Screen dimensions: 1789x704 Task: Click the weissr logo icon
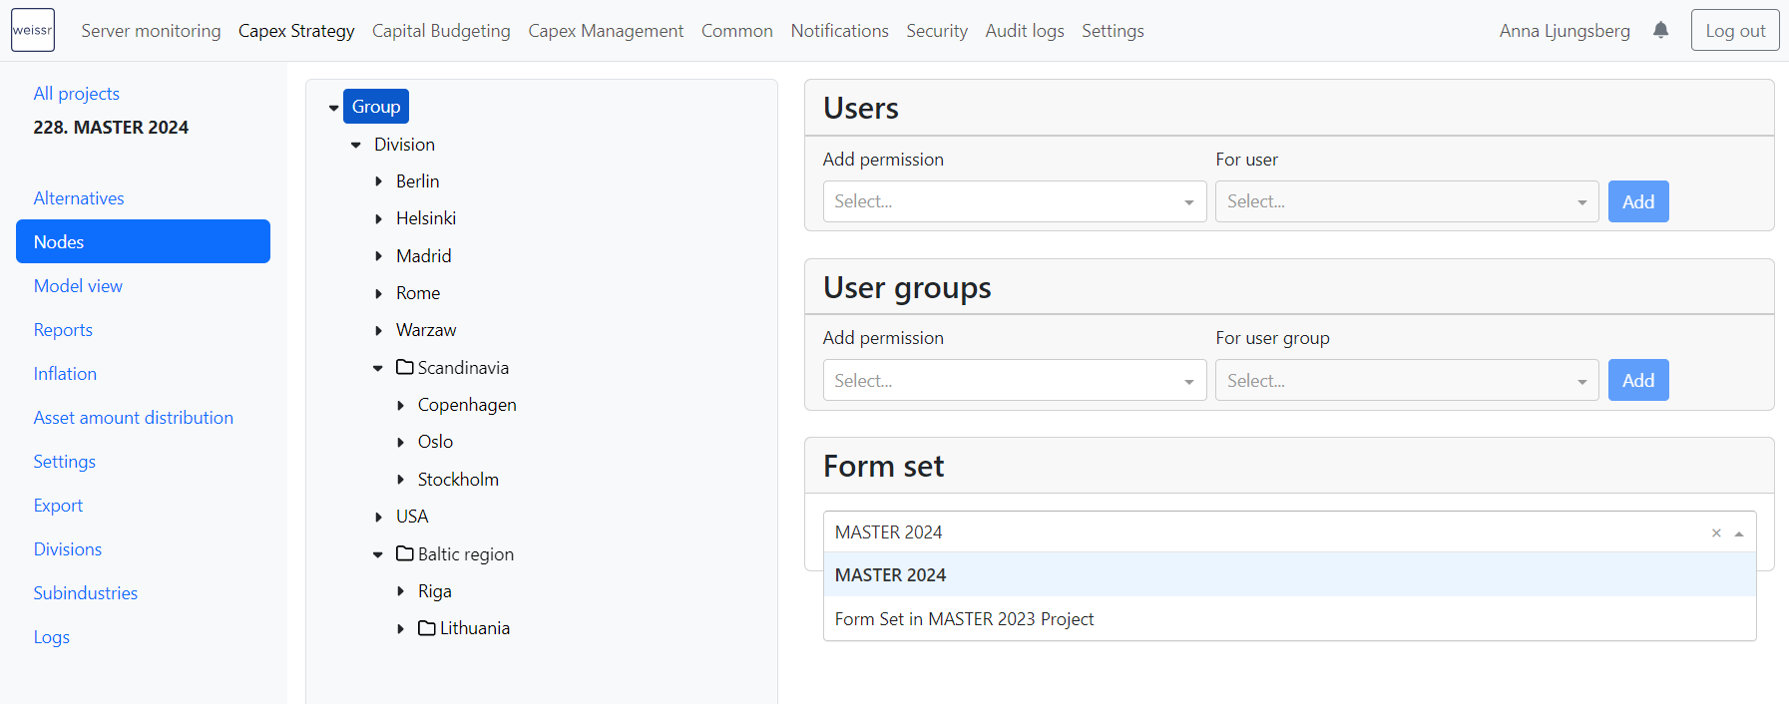click(x=33, y=30)
